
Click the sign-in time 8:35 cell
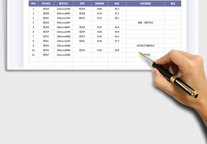pyautogui.click(x=99, y=36)
